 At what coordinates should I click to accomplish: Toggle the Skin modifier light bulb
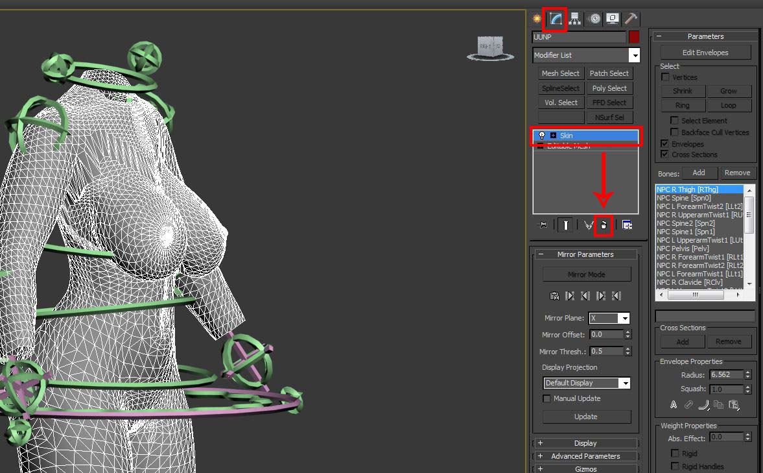541,136
